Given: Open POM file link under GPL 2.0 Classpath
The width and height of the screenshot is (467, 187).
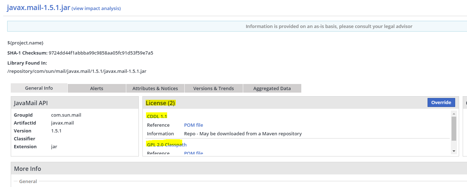Looking at the screenshot, I should (x=193, y=153).
